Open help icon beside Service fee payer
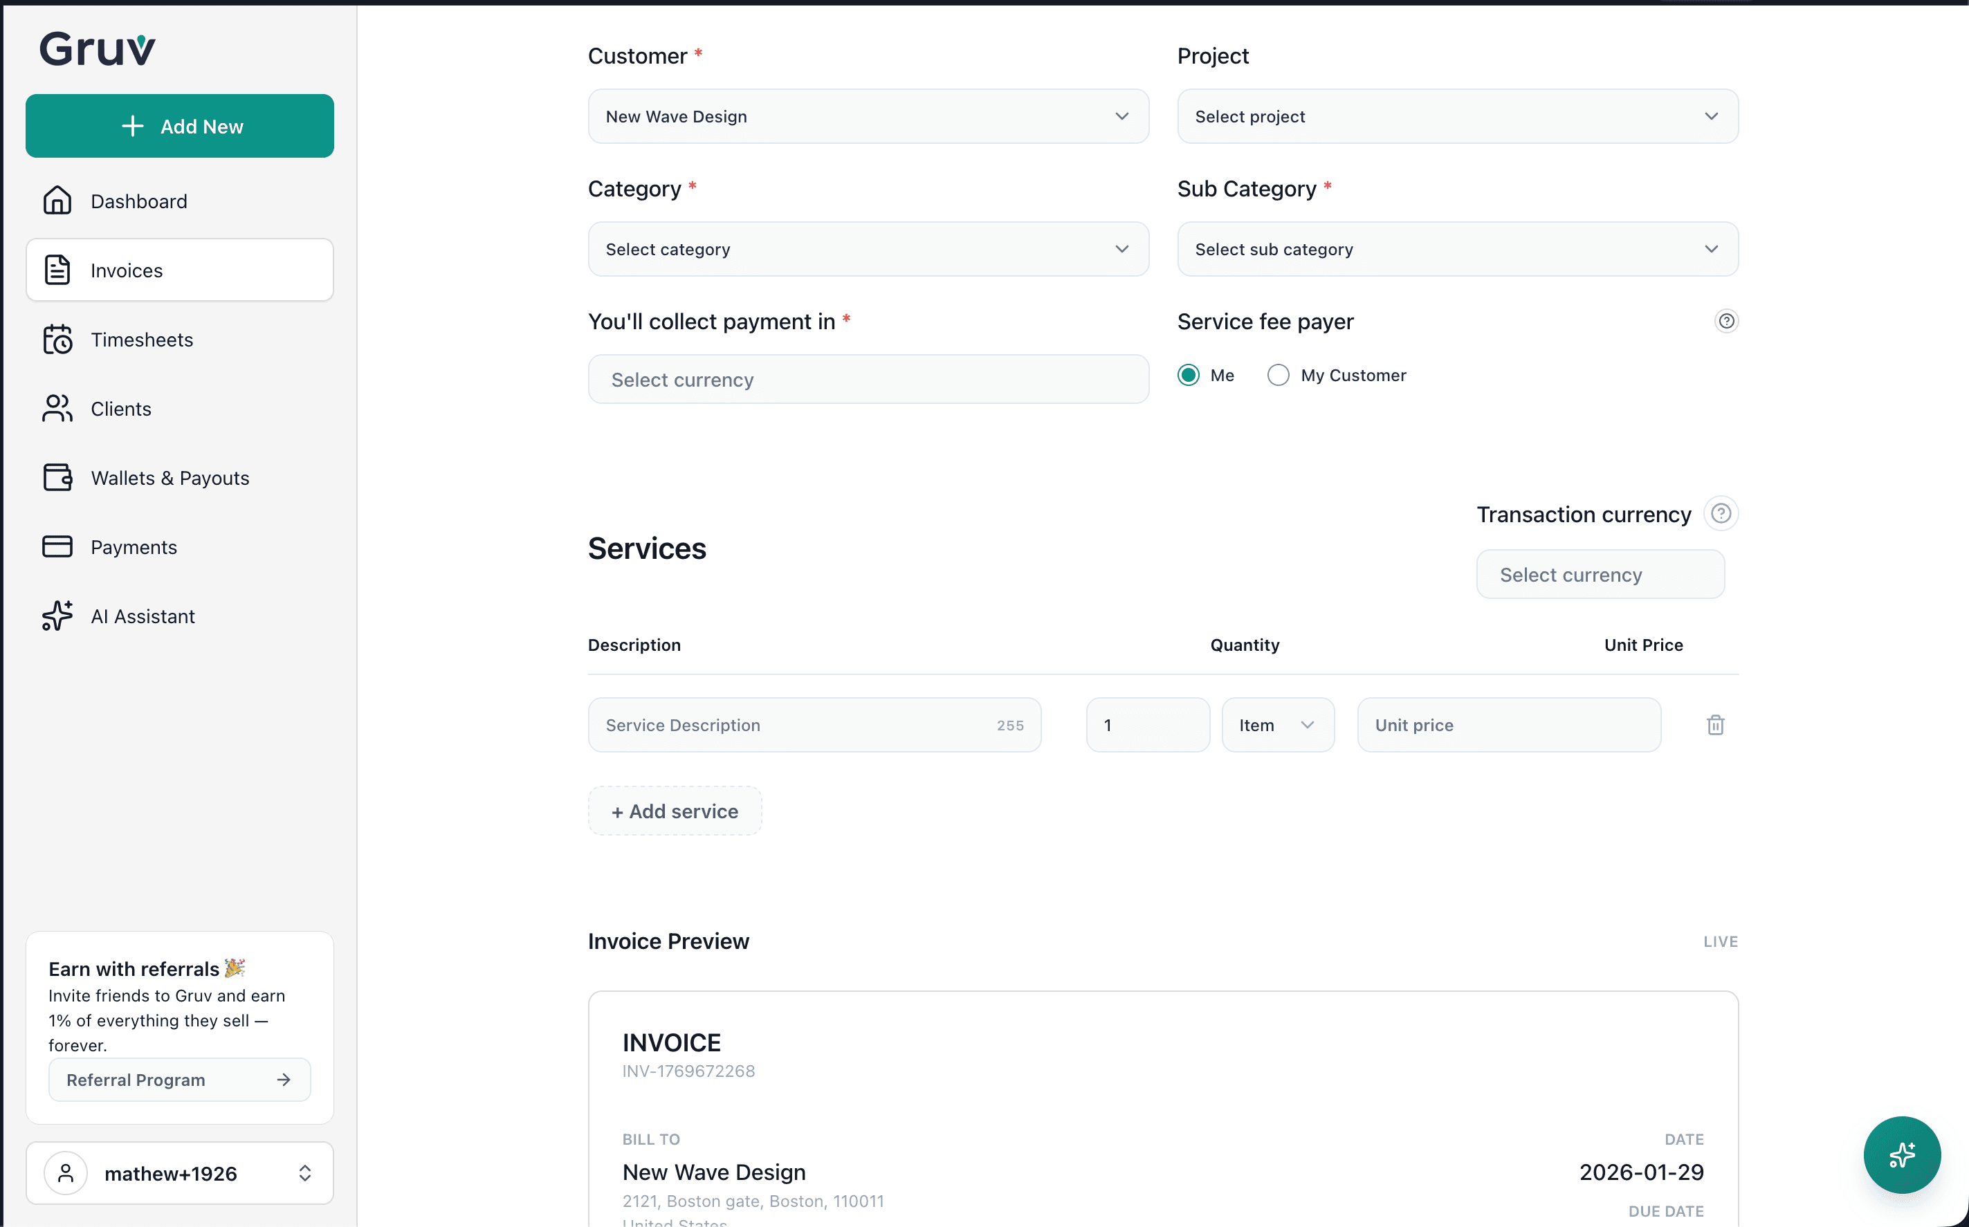This screenshot has width=1969, height=1227. tap(1726, 322)
